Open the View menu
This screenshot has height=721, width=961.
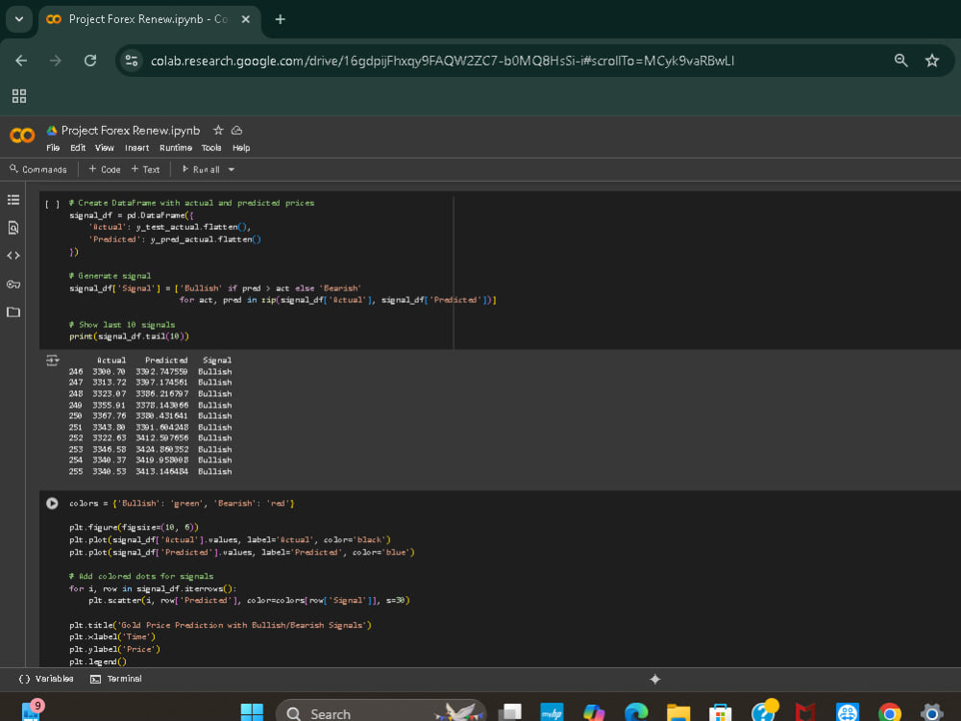[x=104, y=148]
